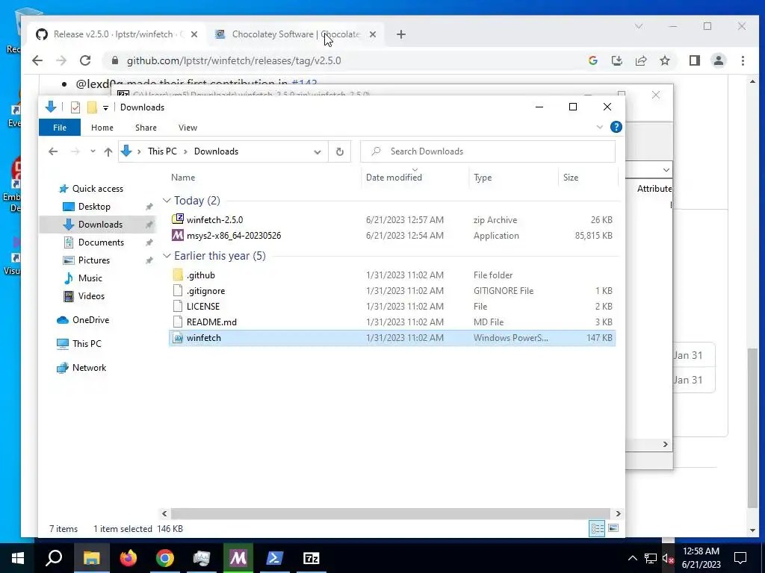Click This PC in the address breadcrumb
This screenshot has height=573, width=765.
pos(162,151)
